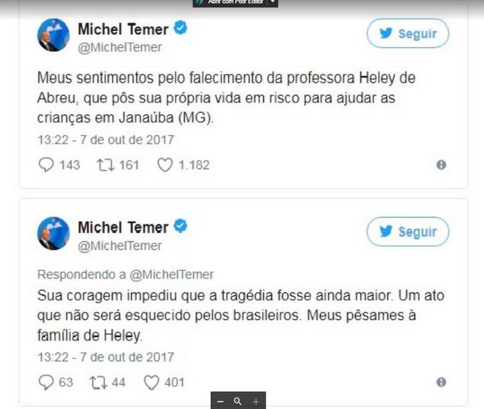Click Abrir com Pixlr Editor button

230,2
